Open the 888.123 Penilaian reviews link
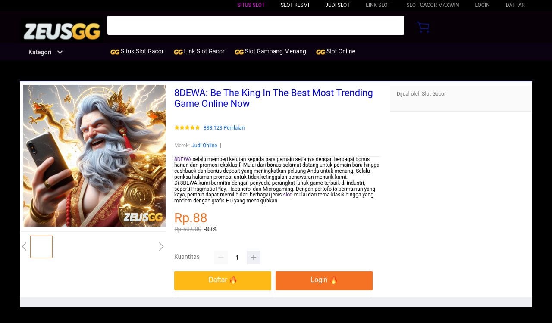This screenshot has height=323, width=552. tap(224, 128)
